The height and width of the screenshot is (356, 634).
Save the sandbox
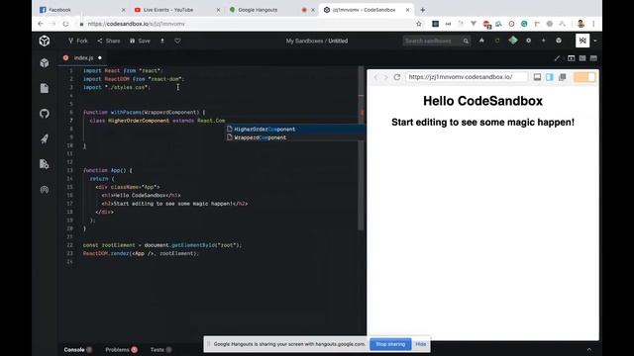pos(140,41)
